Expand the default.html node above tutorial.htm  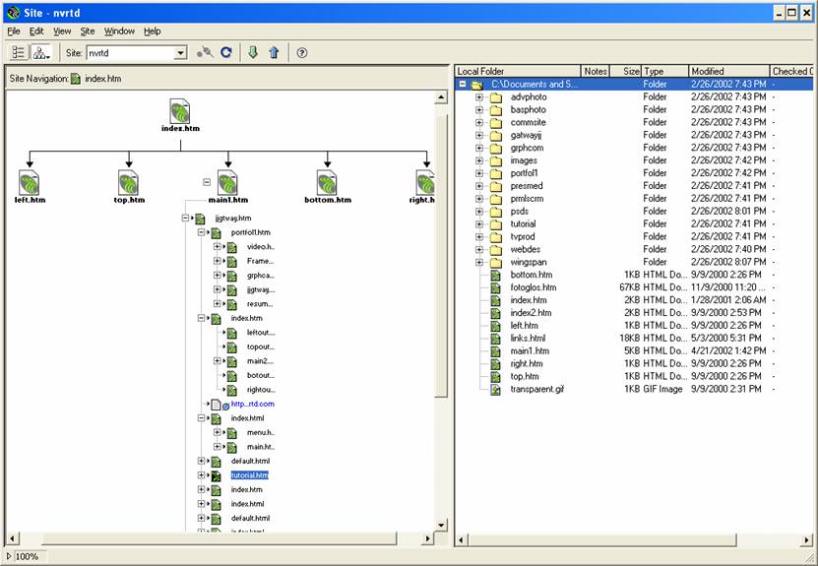click(x=202, y=461)
